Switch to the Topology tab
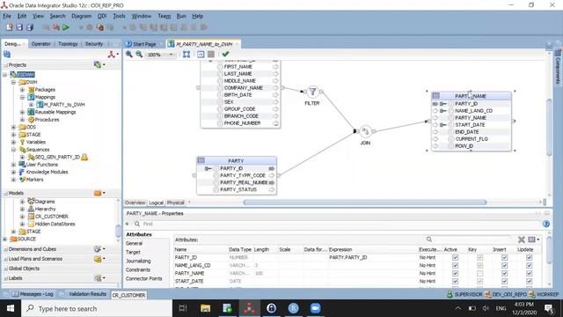Screen dimensions: 563x317 click(x=68, y=44)
